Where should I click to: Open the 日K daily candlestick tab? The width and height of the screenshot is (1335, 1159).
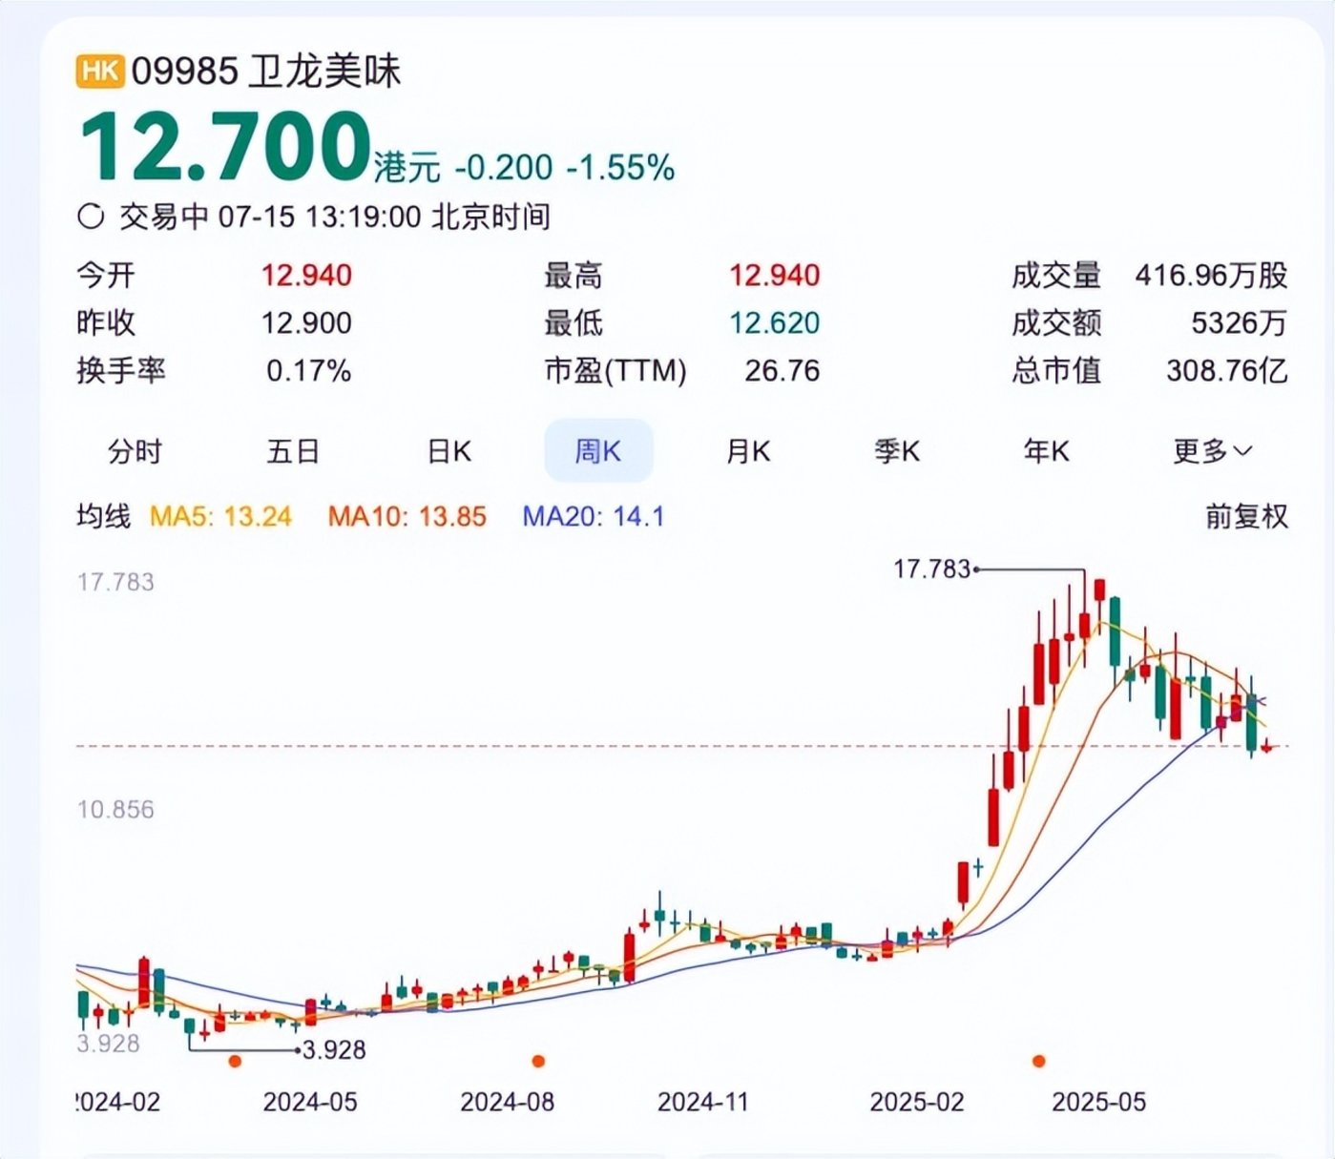448,451
